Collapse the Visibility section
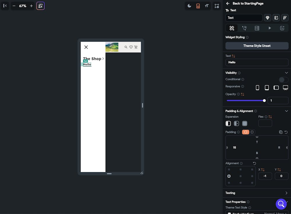The image size is (291, 214). tap(286, 73)
